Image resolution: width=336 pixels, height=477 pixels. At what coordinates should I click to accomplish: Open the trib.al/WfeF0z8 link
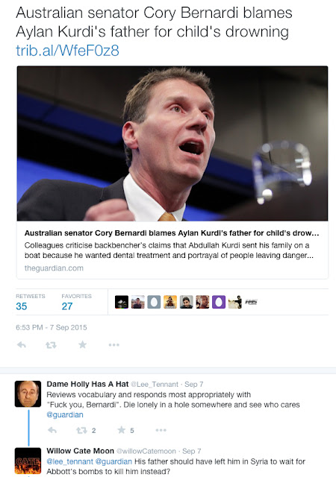[67, 51]
